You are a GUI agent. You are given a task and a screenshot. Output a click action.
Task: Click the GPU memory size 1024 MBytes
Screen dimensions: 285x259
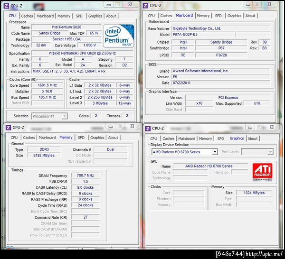(x=254, y=193)
